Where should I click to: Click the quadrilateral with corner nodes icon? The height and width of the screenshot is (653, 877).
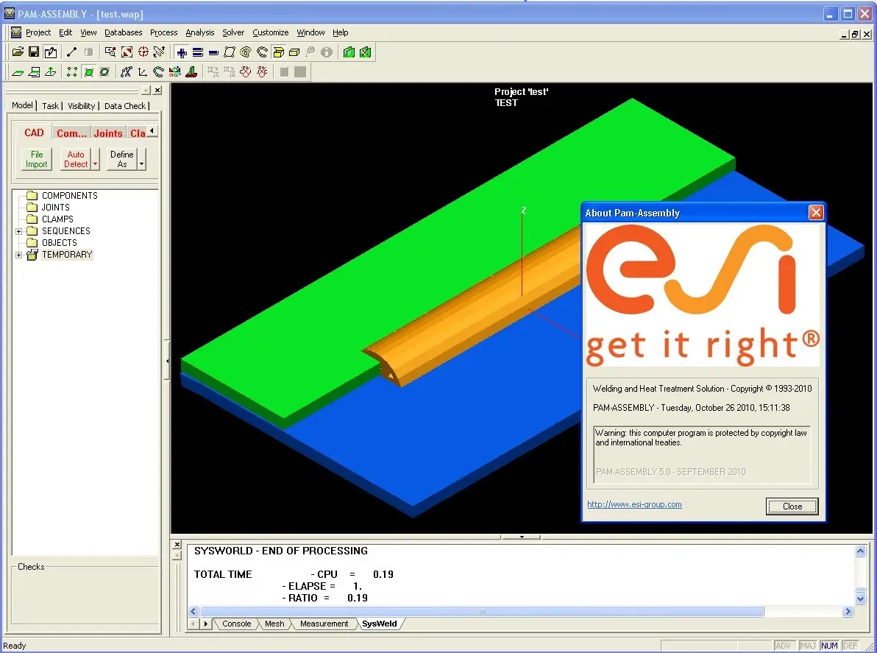pyautogui.click(x=230, y=52)
